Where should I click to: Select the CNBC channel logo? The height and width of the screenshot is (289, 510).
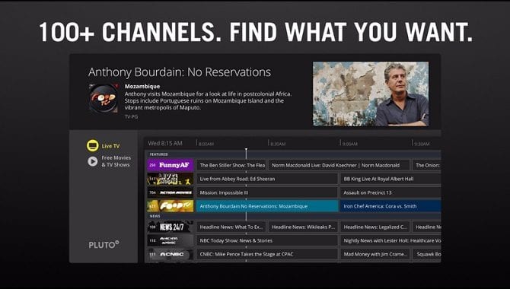171,254
